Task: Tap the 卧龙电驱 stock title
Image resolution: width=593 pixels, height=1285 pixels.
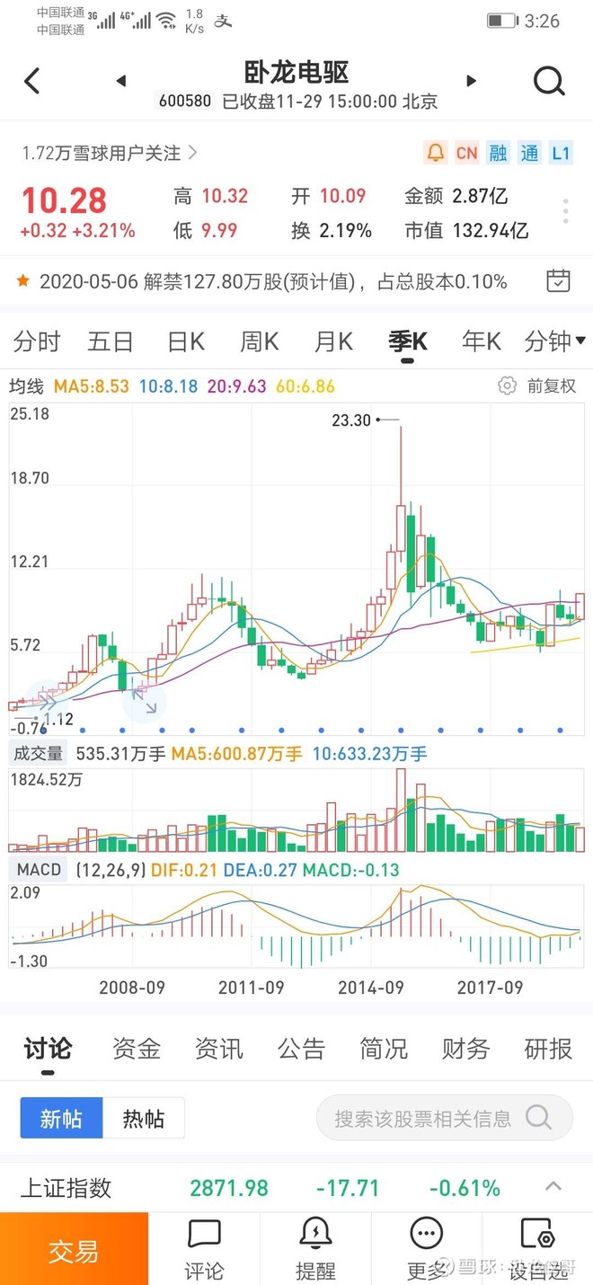Action: (x=296, y=72)
